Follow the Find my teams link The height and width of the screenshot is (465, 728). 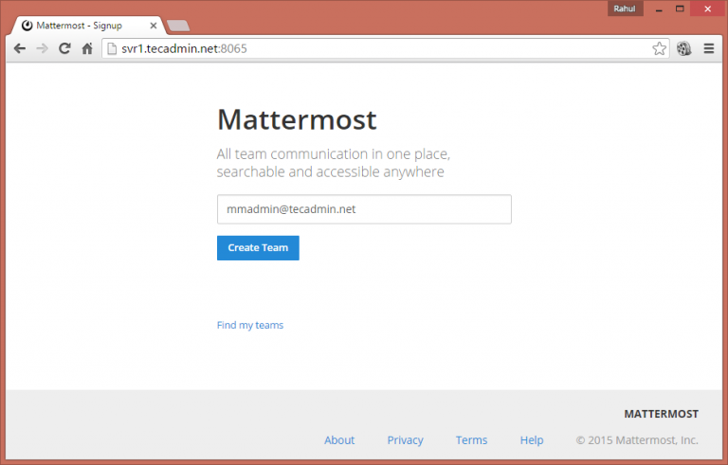[249, 325]
